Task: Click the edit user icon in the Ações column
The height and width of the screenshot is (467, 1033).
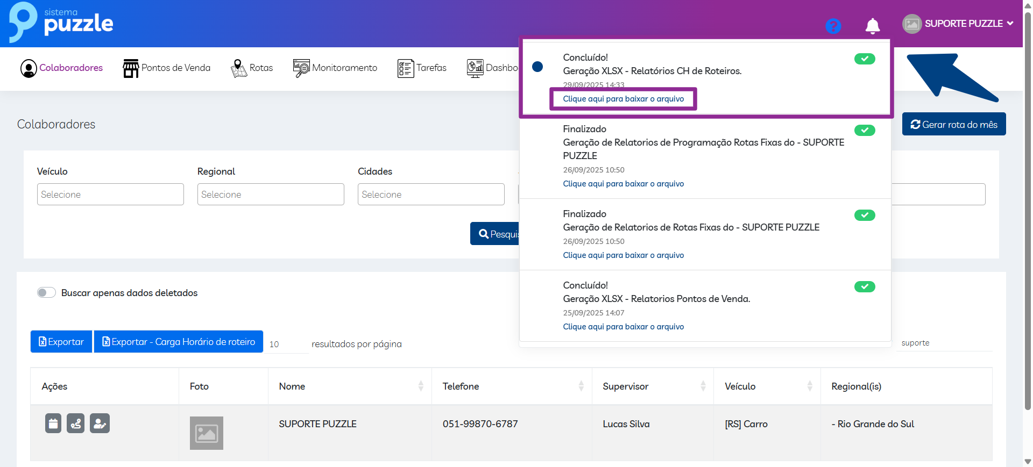Action: [100, 423]
